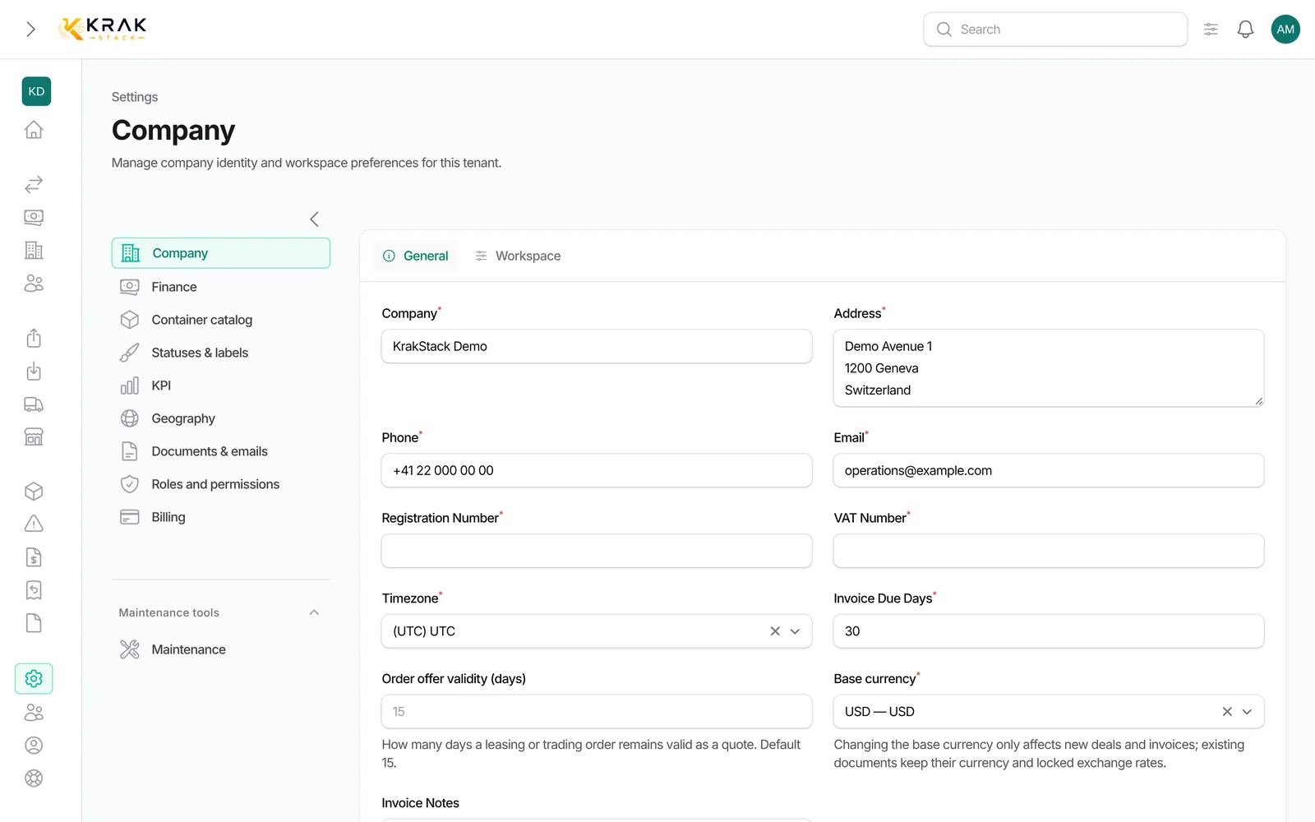Click the KrakStack logo
Screen dimensions: 1315x822
coord(103,29)
